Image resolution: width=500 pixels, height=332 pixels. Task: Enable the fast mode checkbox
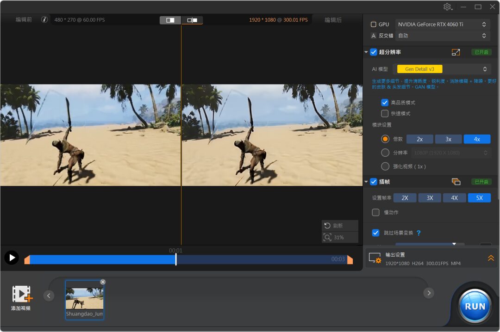pyautogui.click(x=385, y=113)
